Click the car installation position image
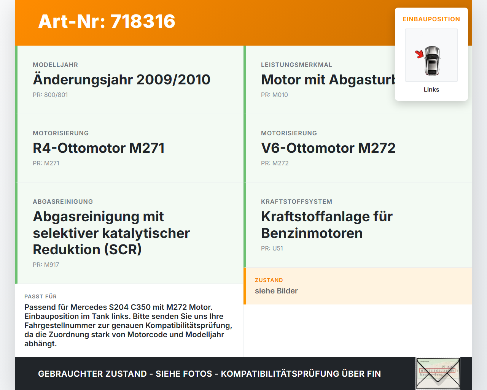 tap(431, 55)
